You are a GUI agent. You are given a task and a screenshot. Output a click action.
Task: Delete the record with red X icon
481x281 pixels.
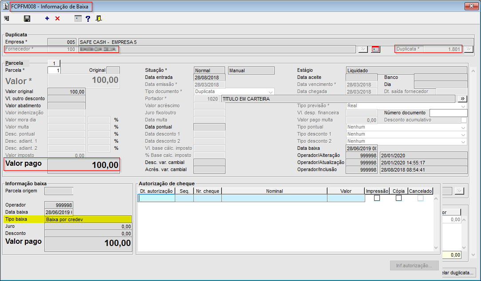click(x=57, y=18)
